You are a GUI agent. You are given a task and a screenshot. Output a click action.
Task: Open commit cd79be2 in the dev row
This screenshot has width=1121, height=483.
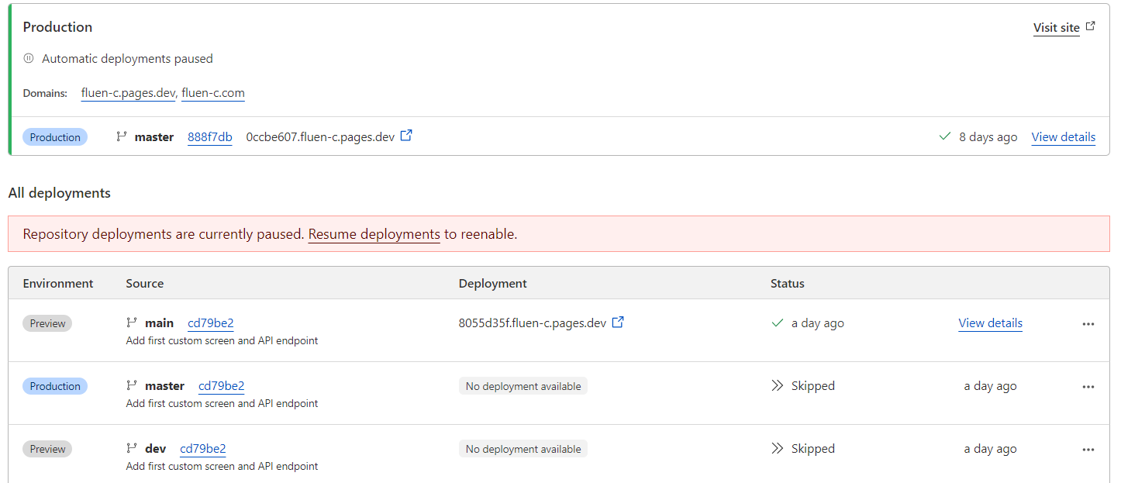(203, 449)
